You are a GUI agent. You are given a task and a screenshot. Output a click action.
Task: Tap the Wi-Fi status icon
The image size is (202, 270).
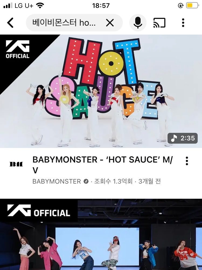click(x=40, y=5)
